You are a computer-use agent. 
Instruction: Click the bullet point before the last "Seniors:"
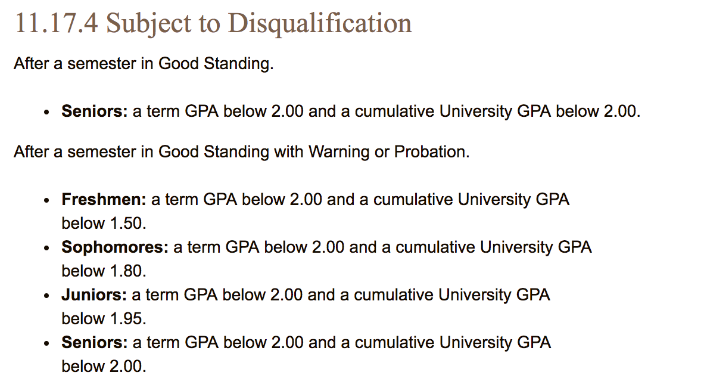(46, 344)
